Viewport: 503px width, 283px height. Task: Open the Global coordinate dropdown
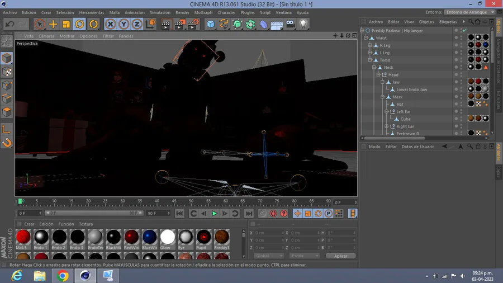tap(269, 256)
